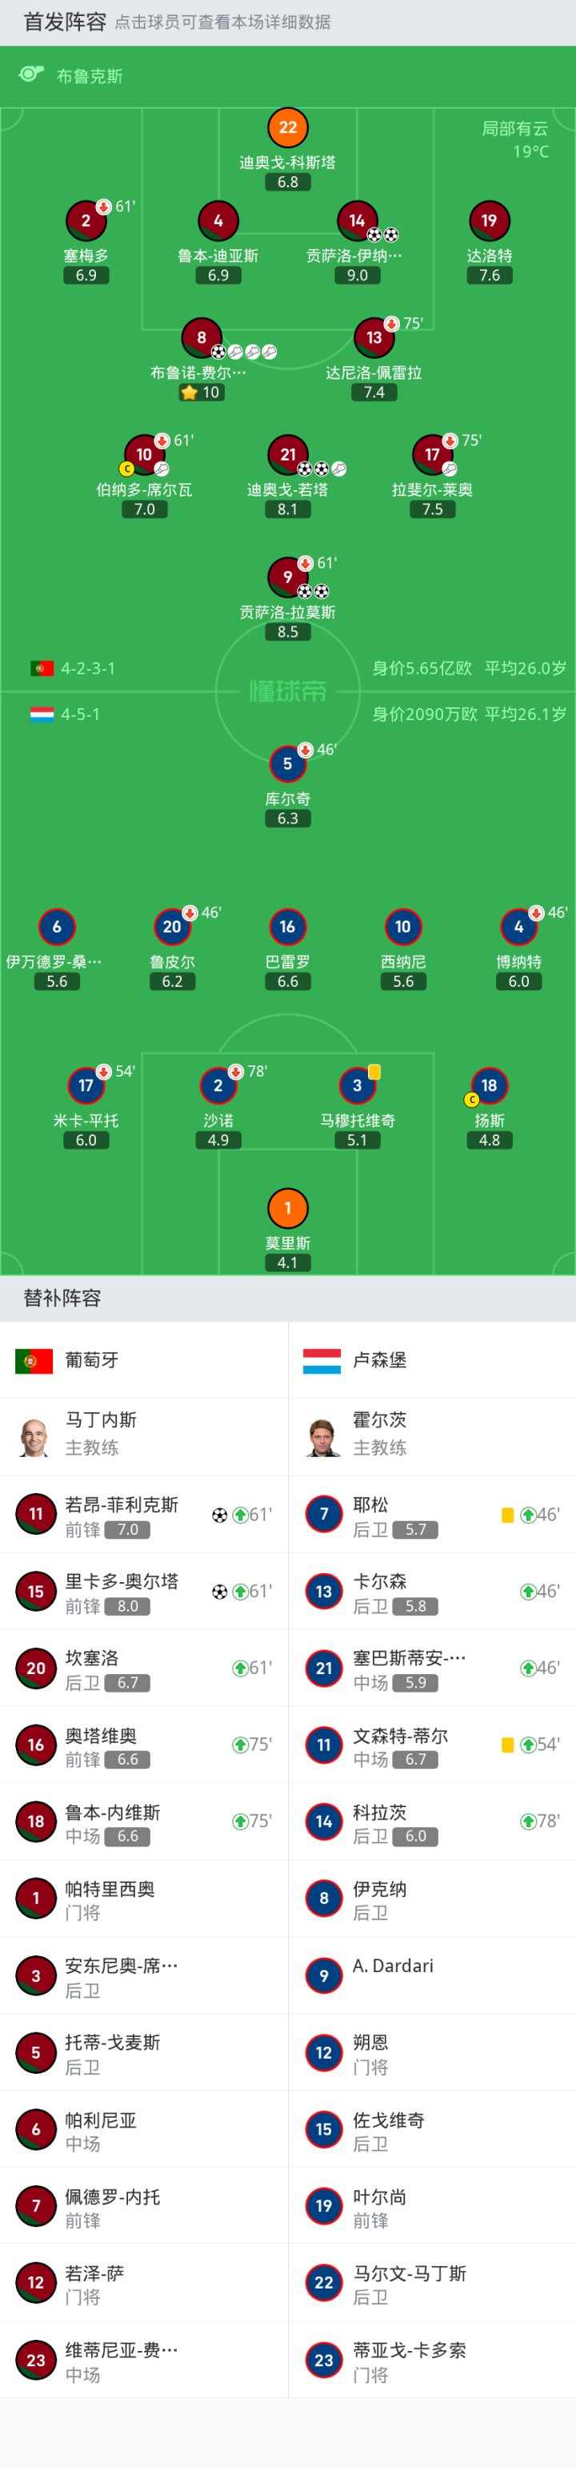Image resolution: width=576 pixels, height=2468 pixels.
Task: Tap the Portugal flag in the 葡萄牙 substitutes header
Action: click(x=34, y=1359)
